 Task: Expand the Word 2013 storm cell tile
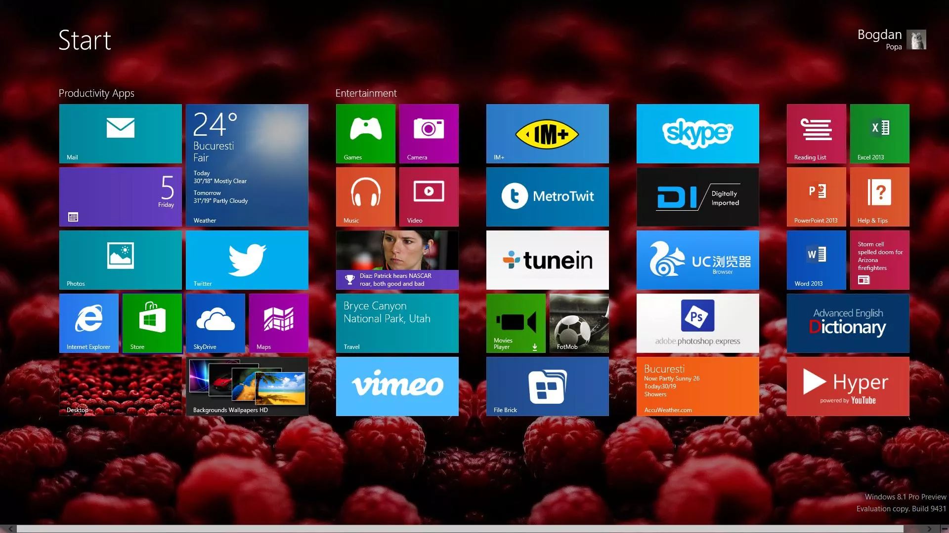tap(879, 260)
